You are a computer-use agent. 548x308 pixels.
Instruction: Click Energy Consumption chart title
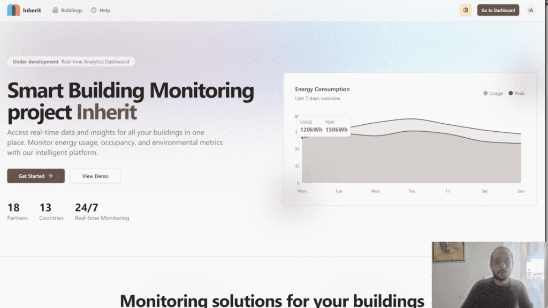tap(322, 89)
